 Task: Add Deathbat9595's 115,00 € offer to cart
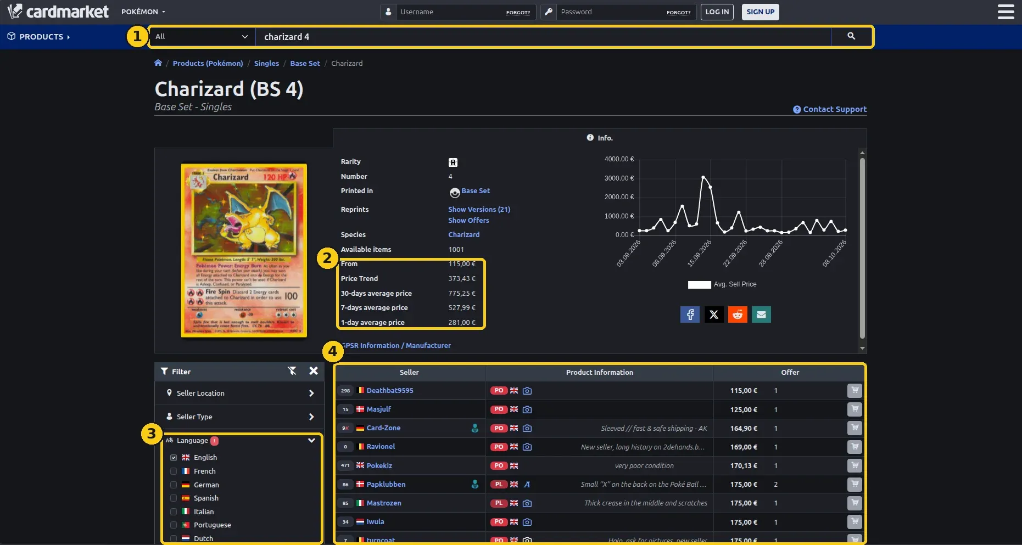click(x=855, y=390)
